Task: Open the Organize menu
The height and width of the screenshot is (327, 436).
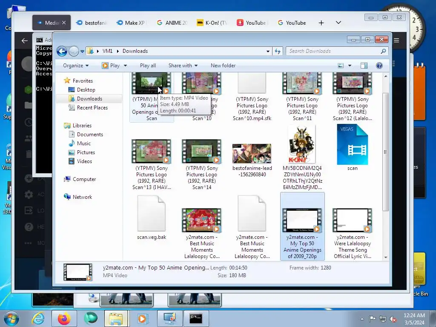Action: pyautogui.click(x=76, y=66)
